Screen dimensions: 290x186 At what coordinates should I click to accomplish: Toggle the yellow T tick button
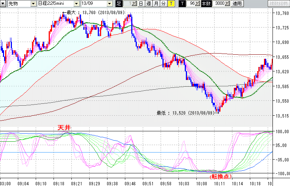click(171, 4)
